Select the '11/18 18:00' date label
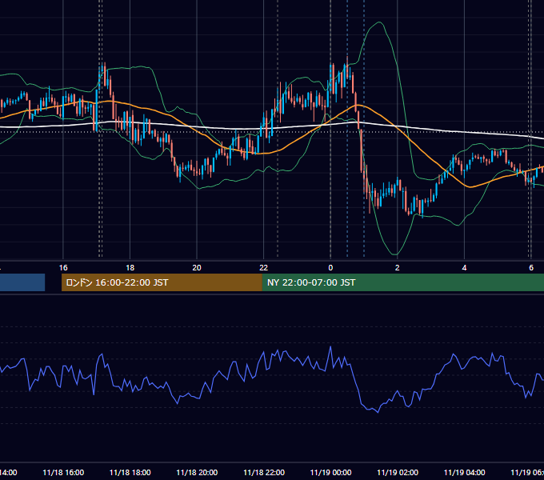This screenshot has width=544, height=480. [130, 472]
